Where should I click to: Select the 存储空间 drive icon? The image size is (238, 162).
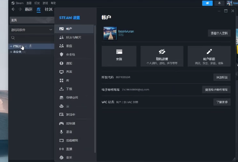61,97
